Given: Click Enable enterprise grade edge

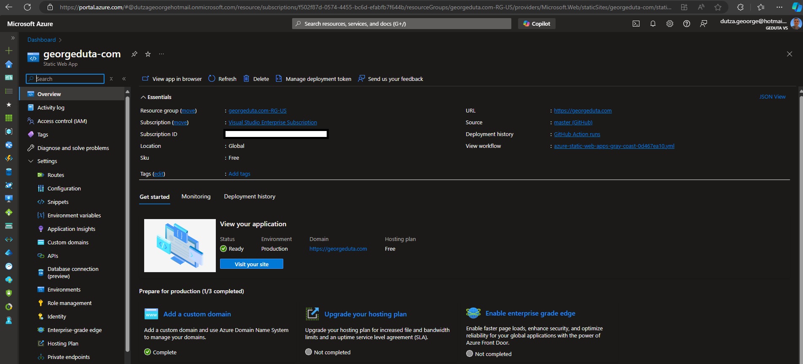Looking at the screenshot, I should click(530, 313).
